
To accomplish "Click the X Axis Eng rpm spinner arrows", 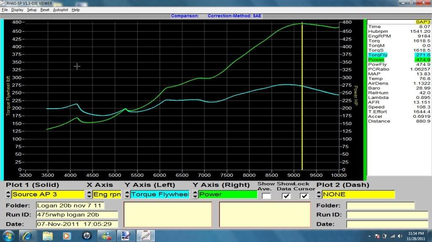I will coord(89,194).
